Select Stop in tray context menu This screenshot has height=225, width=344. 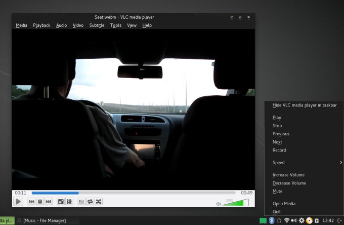point(305,126)
